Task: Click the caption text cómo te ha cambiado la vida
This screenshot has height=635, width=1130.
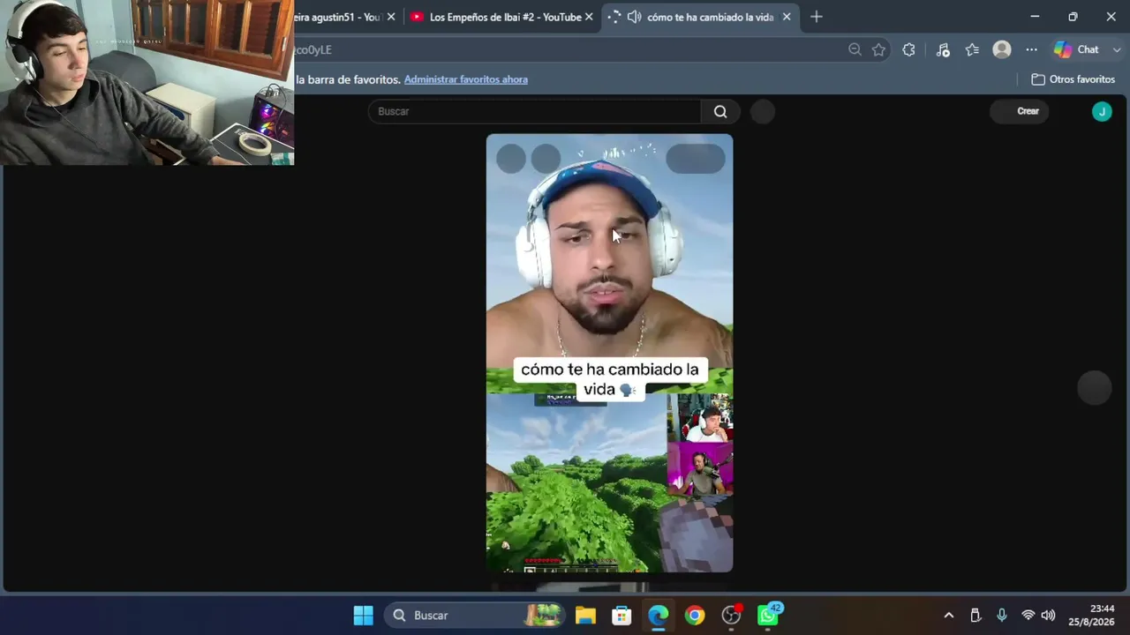Action: pos(609,379)
